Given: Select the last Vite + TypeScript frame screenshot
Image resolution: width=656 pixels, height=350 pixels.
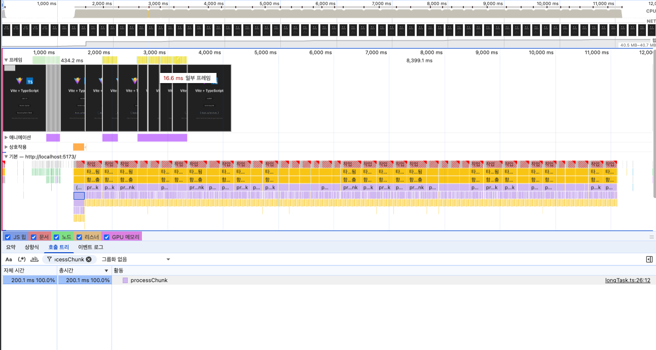Looking at the screenshot, I should (209, 98).
